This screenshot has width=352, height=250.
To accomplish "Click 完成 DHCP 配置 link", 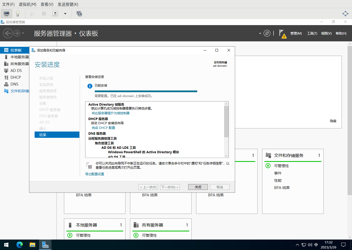I will (103, 128).
